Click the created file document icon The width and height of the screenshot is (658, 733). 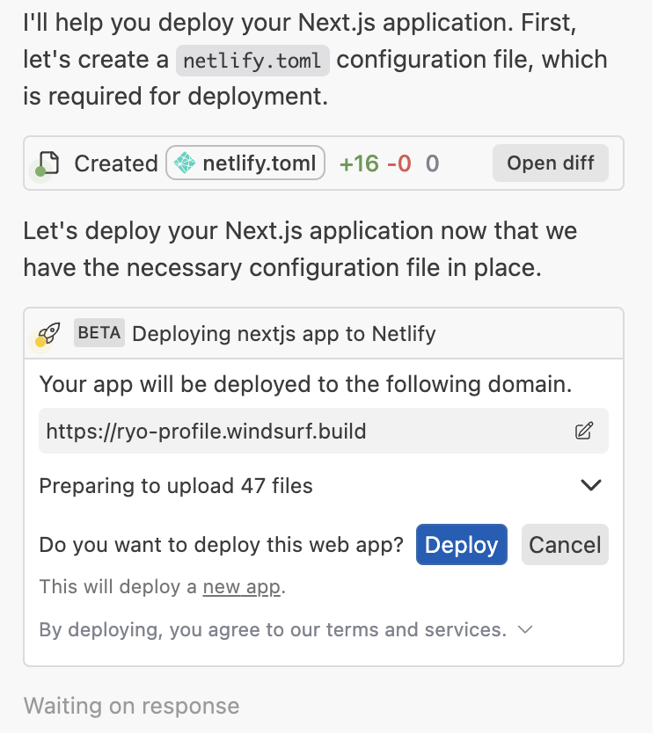pyautogui.click(x=48, y=163)
